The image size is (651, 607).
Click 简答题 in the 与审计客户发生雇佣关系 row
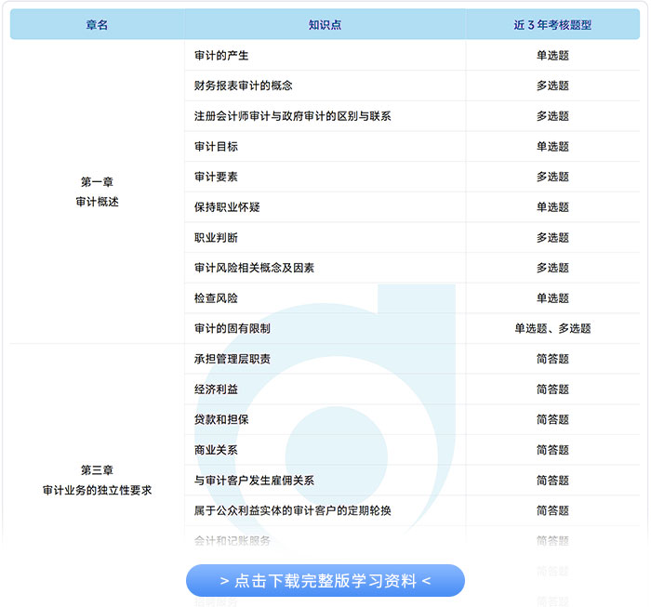(x=552, y=481)
